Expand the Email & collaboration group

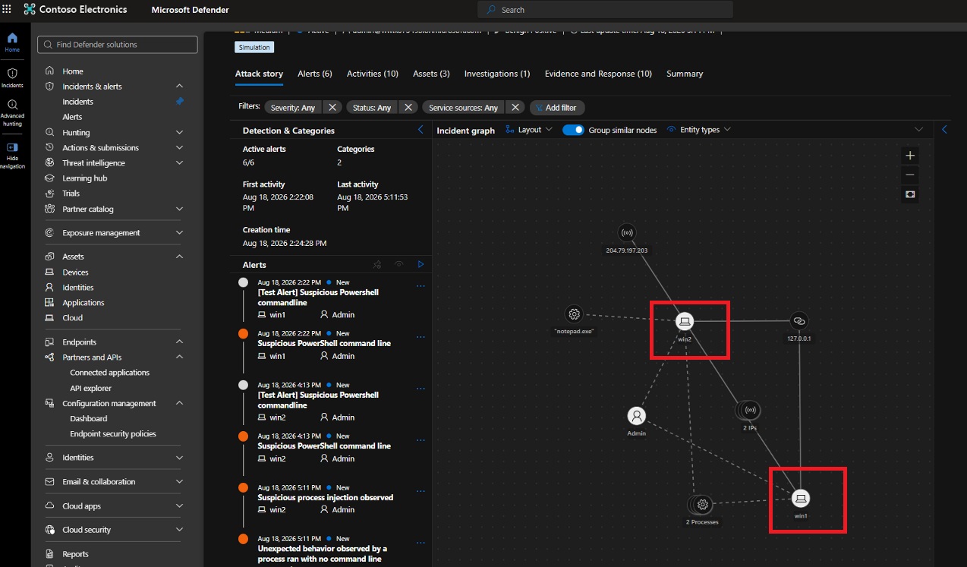[179, 481]
